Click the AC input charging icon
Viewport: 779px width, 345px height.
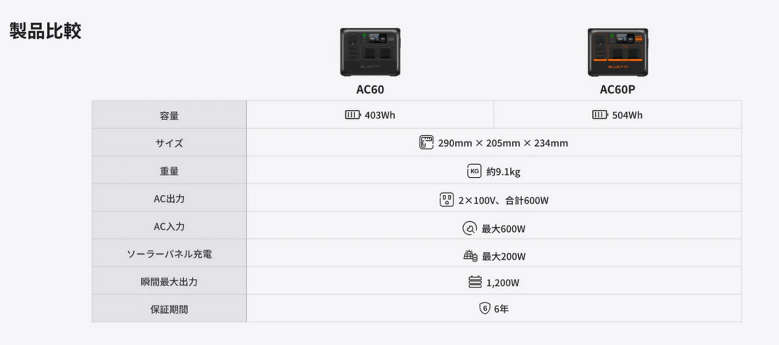470,228
